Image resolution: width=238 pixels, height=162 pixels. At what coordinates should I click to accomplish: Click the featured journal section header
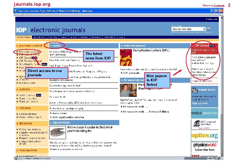(155, 46)
